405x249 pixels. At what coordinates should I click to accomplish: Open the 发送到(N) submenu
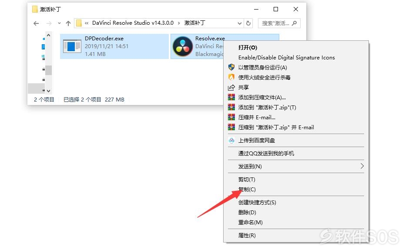(x=296, y=166)
